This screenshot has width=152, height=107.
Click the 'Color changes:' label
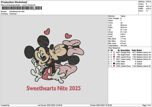tap(114, 18)
